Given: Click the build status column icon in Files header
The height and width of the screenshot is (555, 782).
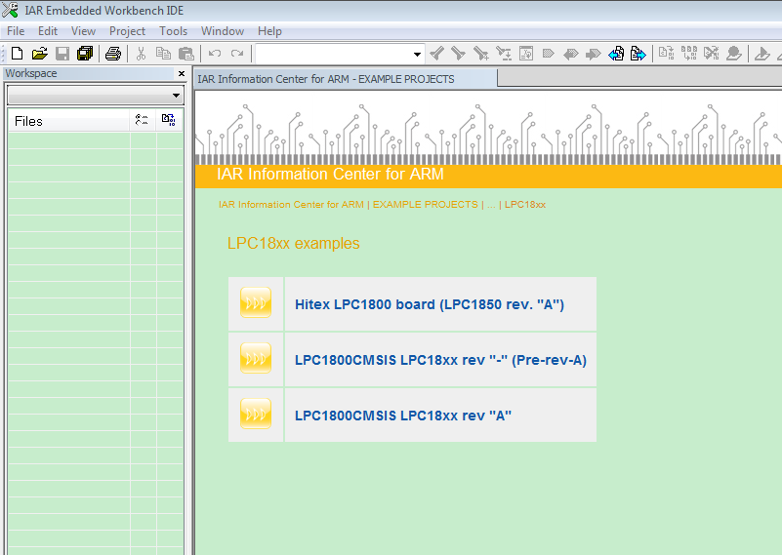Looking at the screenshot, I should pyautogui.click(x=169, y=120).
